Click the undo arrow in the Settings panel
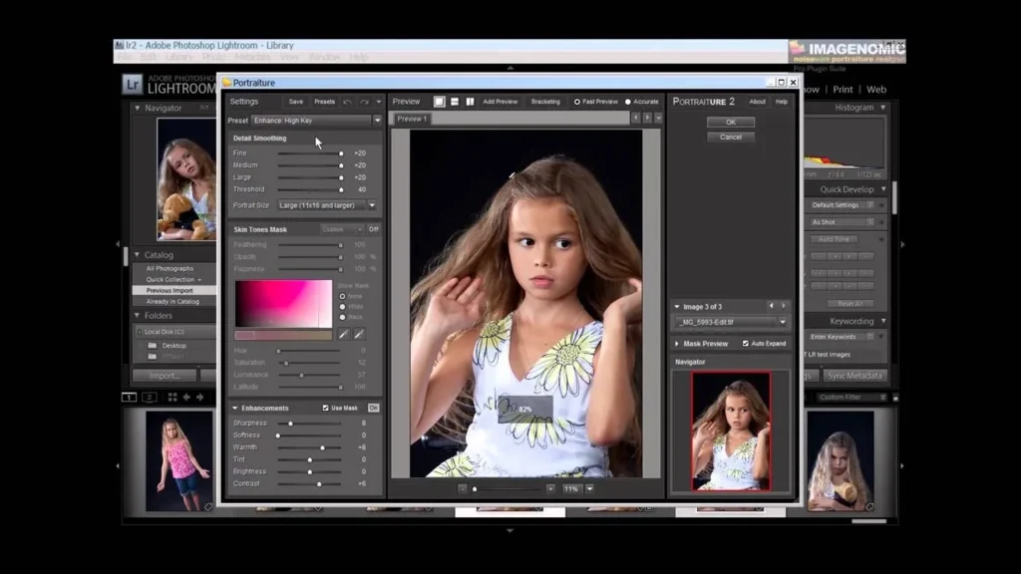 (348, 102)
